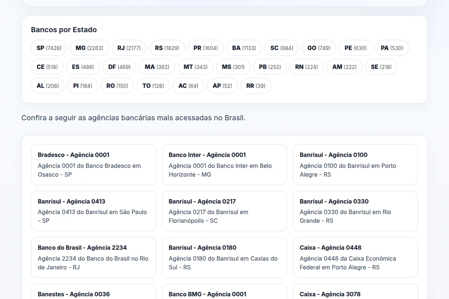Open banks in AC (64)
This screenshot has width=449, height=299.
(x=188, y=86)
